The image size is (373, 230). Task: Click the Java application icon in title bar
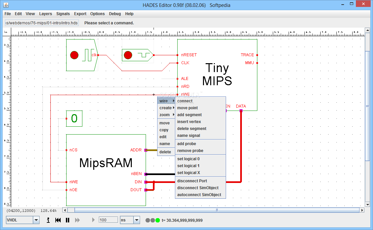[6, 5]
